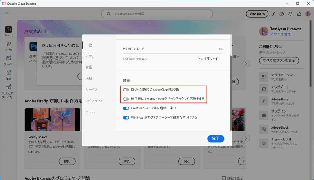Open the help question mark icon
Image resolution: width=314 pixels, height=180 pixels.
pyautogui.click(x=282, y=14)
